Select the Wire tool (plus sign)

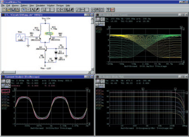click(x=28, y=10)
